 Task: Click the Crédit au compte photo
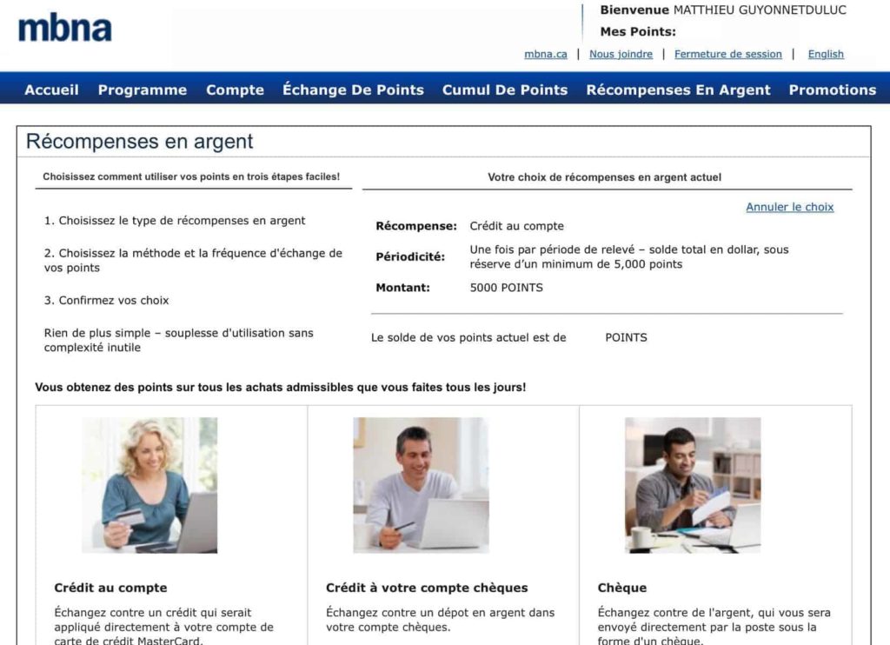[x=149, y=483]
